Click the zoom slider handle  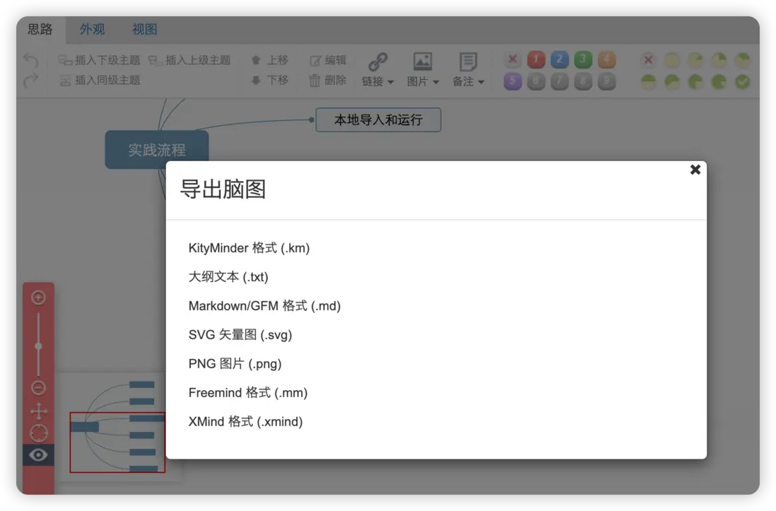click(x=39, y=346)
